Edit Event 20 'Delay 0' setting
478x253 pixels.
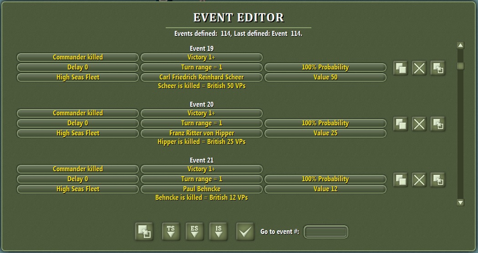tap(78, 124)
